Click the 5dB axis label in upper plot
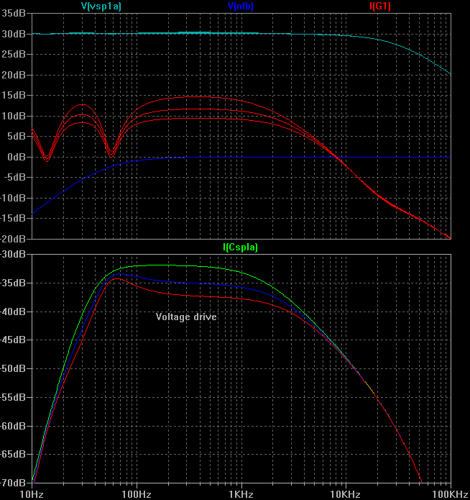The height and width of the screenshot is (500, 470). coord(17,136)
